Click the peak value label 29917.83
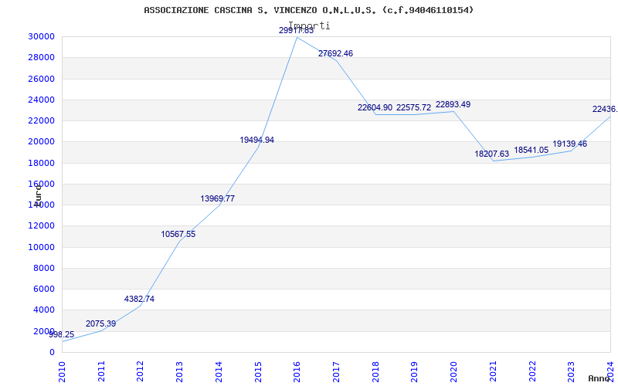This screenshot has height=386, width=618. pyautogui.click(x=296, y=30)
